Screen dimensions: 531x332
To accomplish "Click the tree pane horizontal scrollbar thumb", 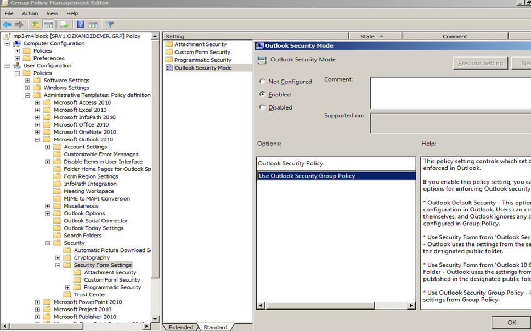I will click(x=47, y=327).
